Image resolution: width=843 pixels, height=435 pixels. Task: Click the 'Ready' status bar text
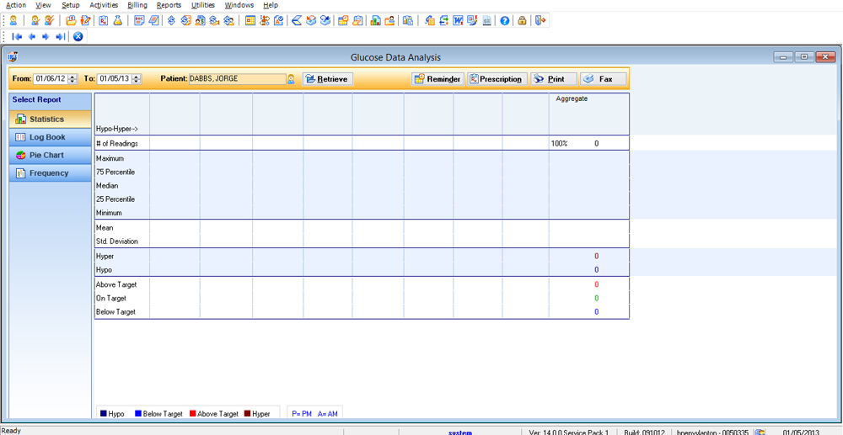click(11, 431)
